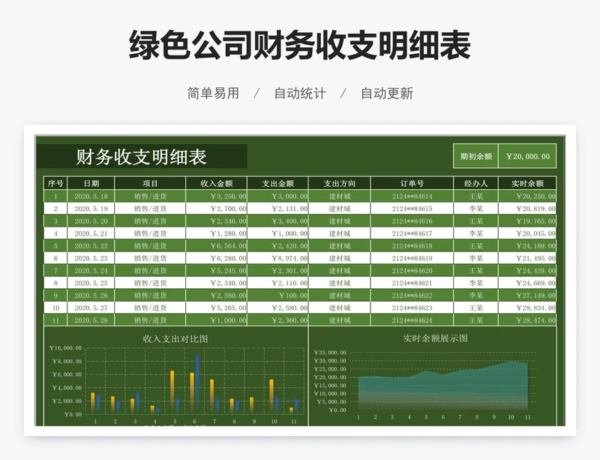This screenshot has height=460, width=600.
Task: Select expense cell ¥3,000.00
Action: 277,196
